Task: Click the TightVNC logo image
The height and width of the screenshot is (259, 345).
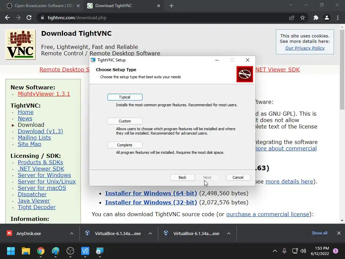Action: (21, 45)
